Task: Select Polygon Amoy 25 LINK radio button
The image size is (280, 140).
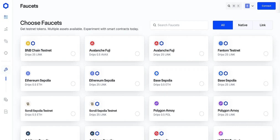Action: [266, 114]
